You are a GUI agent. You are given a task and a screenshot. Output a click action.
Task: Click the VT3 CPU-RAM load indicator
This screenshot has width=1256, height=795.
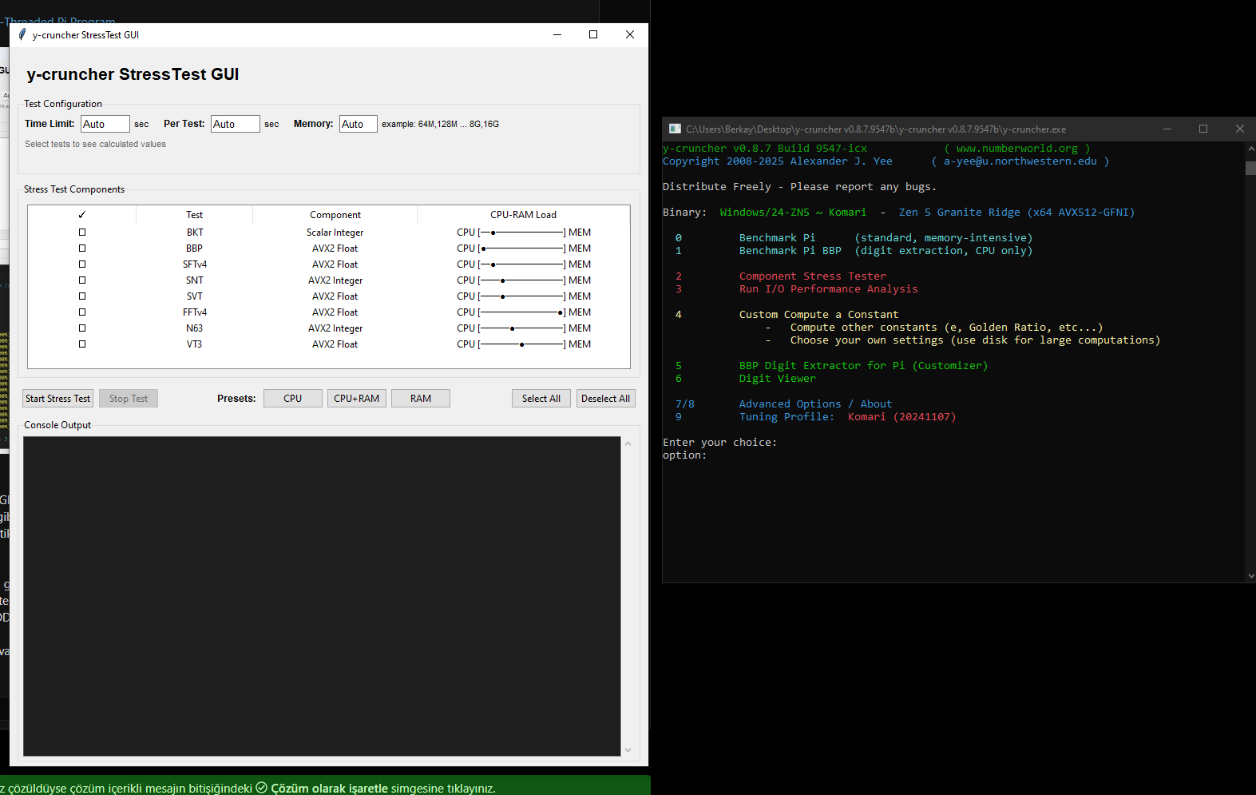tap(524, 344)
